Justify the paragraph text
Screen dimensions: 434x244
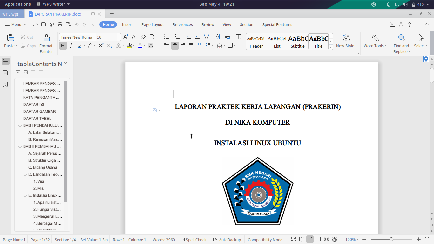(191, 46)
